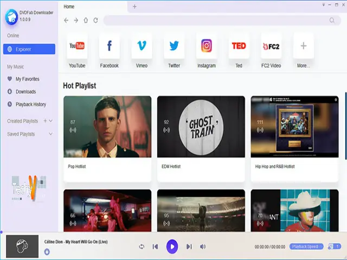Open the YouTube site shortcut

[x=77, y=47]
